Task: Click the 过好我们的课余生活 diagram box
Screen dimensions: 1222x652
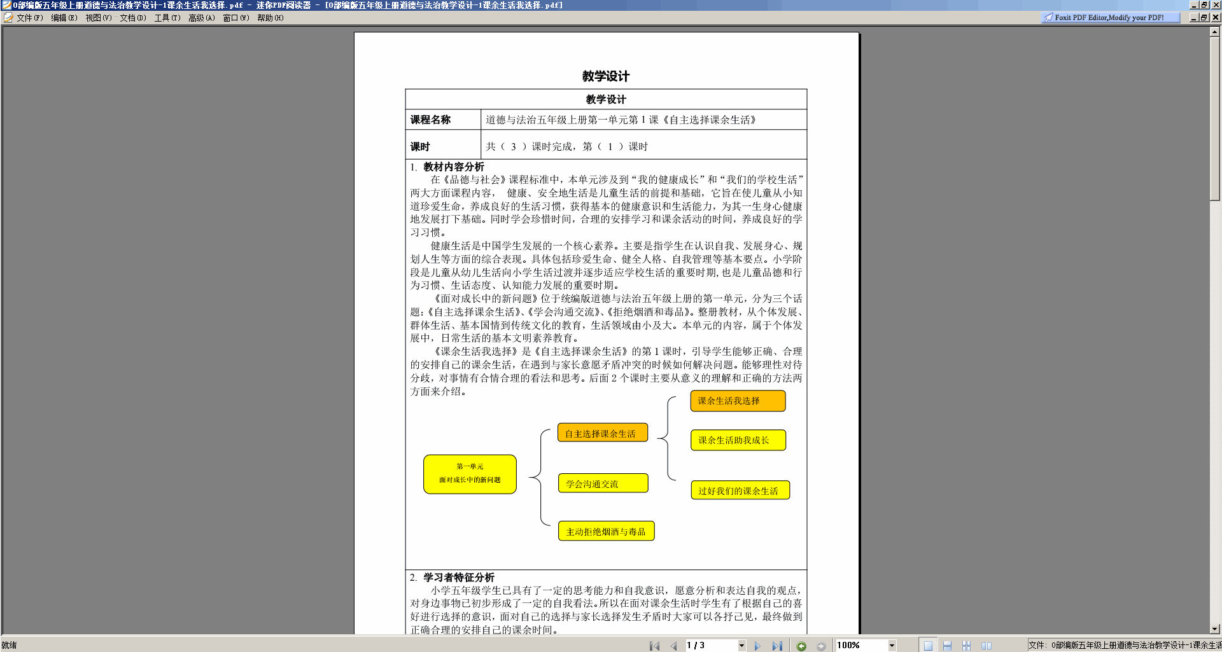Action: click(x=740, y=490)
